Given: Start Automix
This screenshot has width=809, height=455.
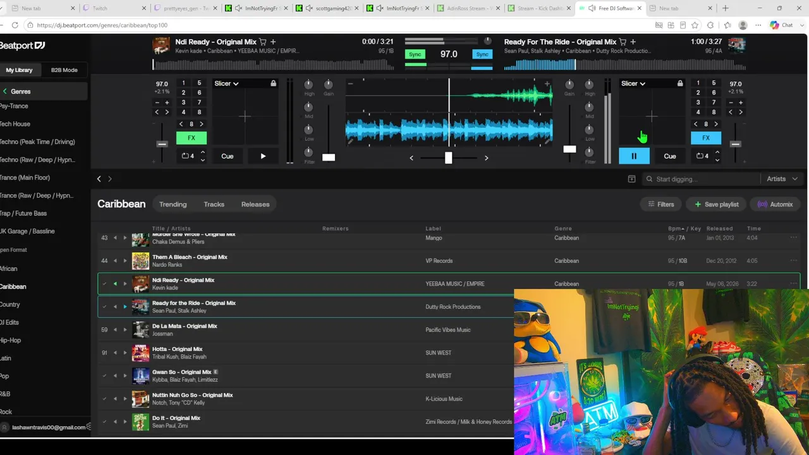Looking at the screenshot, I should click(x=775, y=204).
